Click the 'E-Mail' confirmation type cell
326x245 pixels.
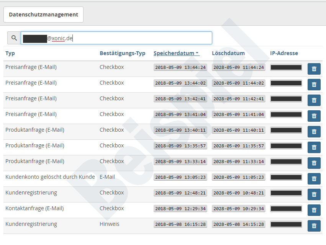107,177
